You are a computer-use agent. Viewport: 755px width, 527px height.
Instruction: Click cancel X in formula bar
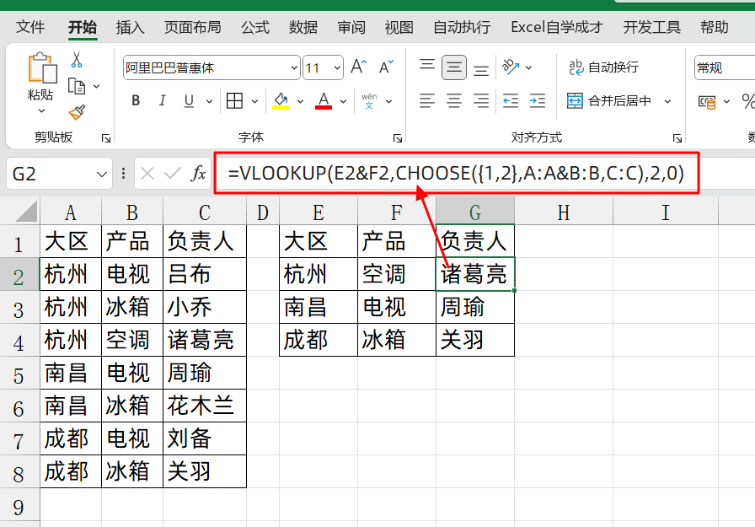[147, 174]
